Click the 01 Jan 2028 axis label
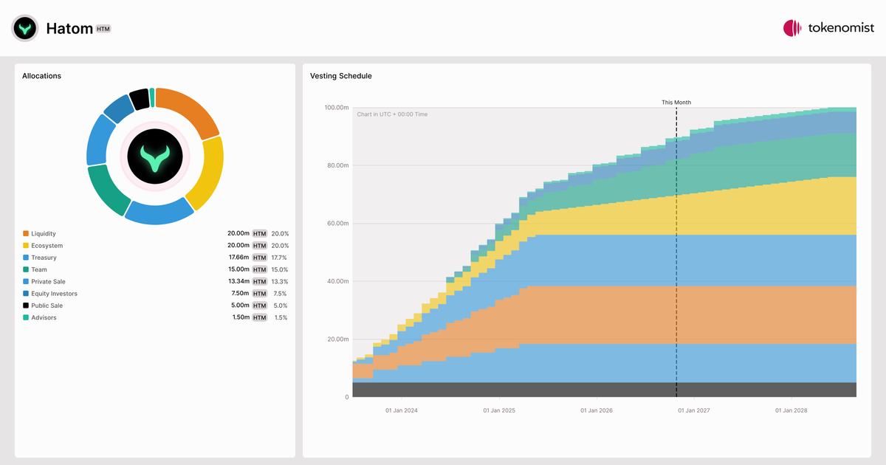 point(791,410)
